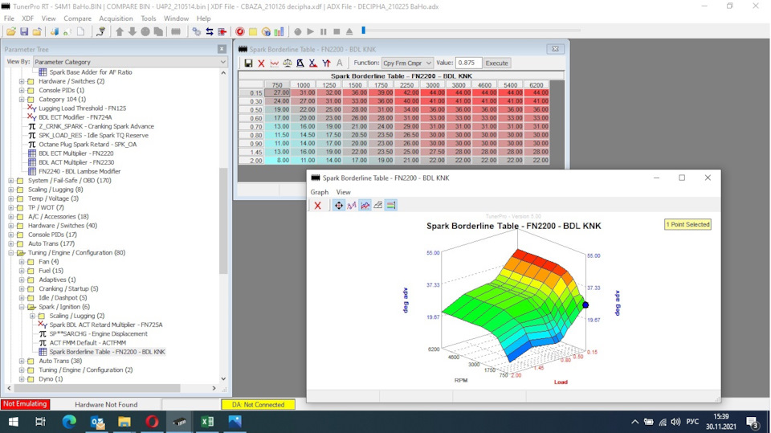Click the open bin folder icon in main toolbar
This screenshot has width=771, height=433.
click(10, 31)
